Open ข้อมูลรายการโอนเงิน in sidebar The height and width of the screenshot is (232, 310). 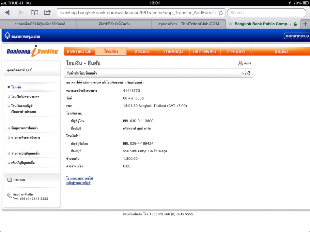25,128
